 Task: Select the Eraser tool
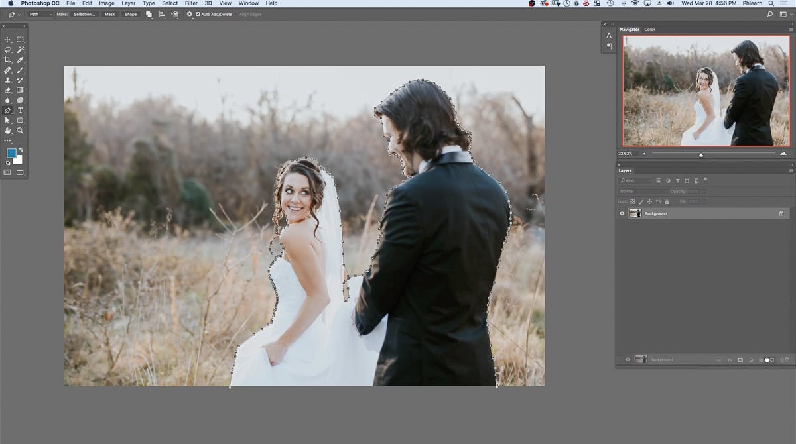(x=8, y=90)
